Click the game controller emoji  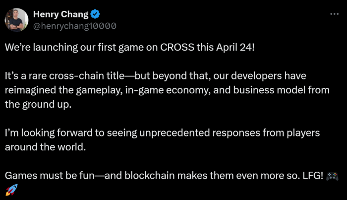333,176
